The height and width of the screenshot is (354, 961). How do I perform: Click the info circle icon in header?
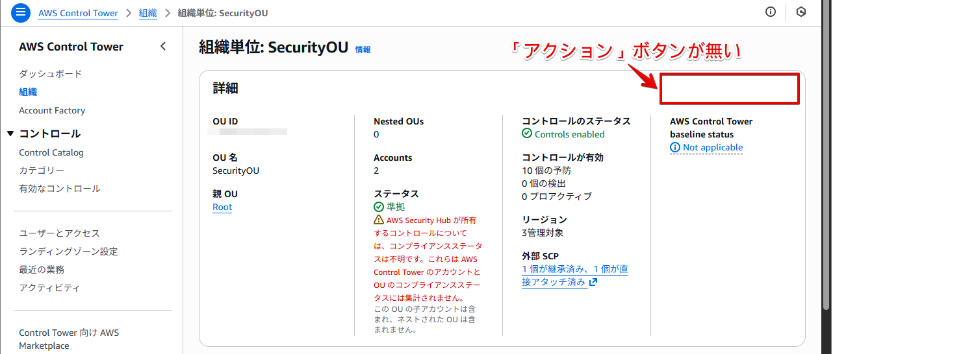click(771, 12)
